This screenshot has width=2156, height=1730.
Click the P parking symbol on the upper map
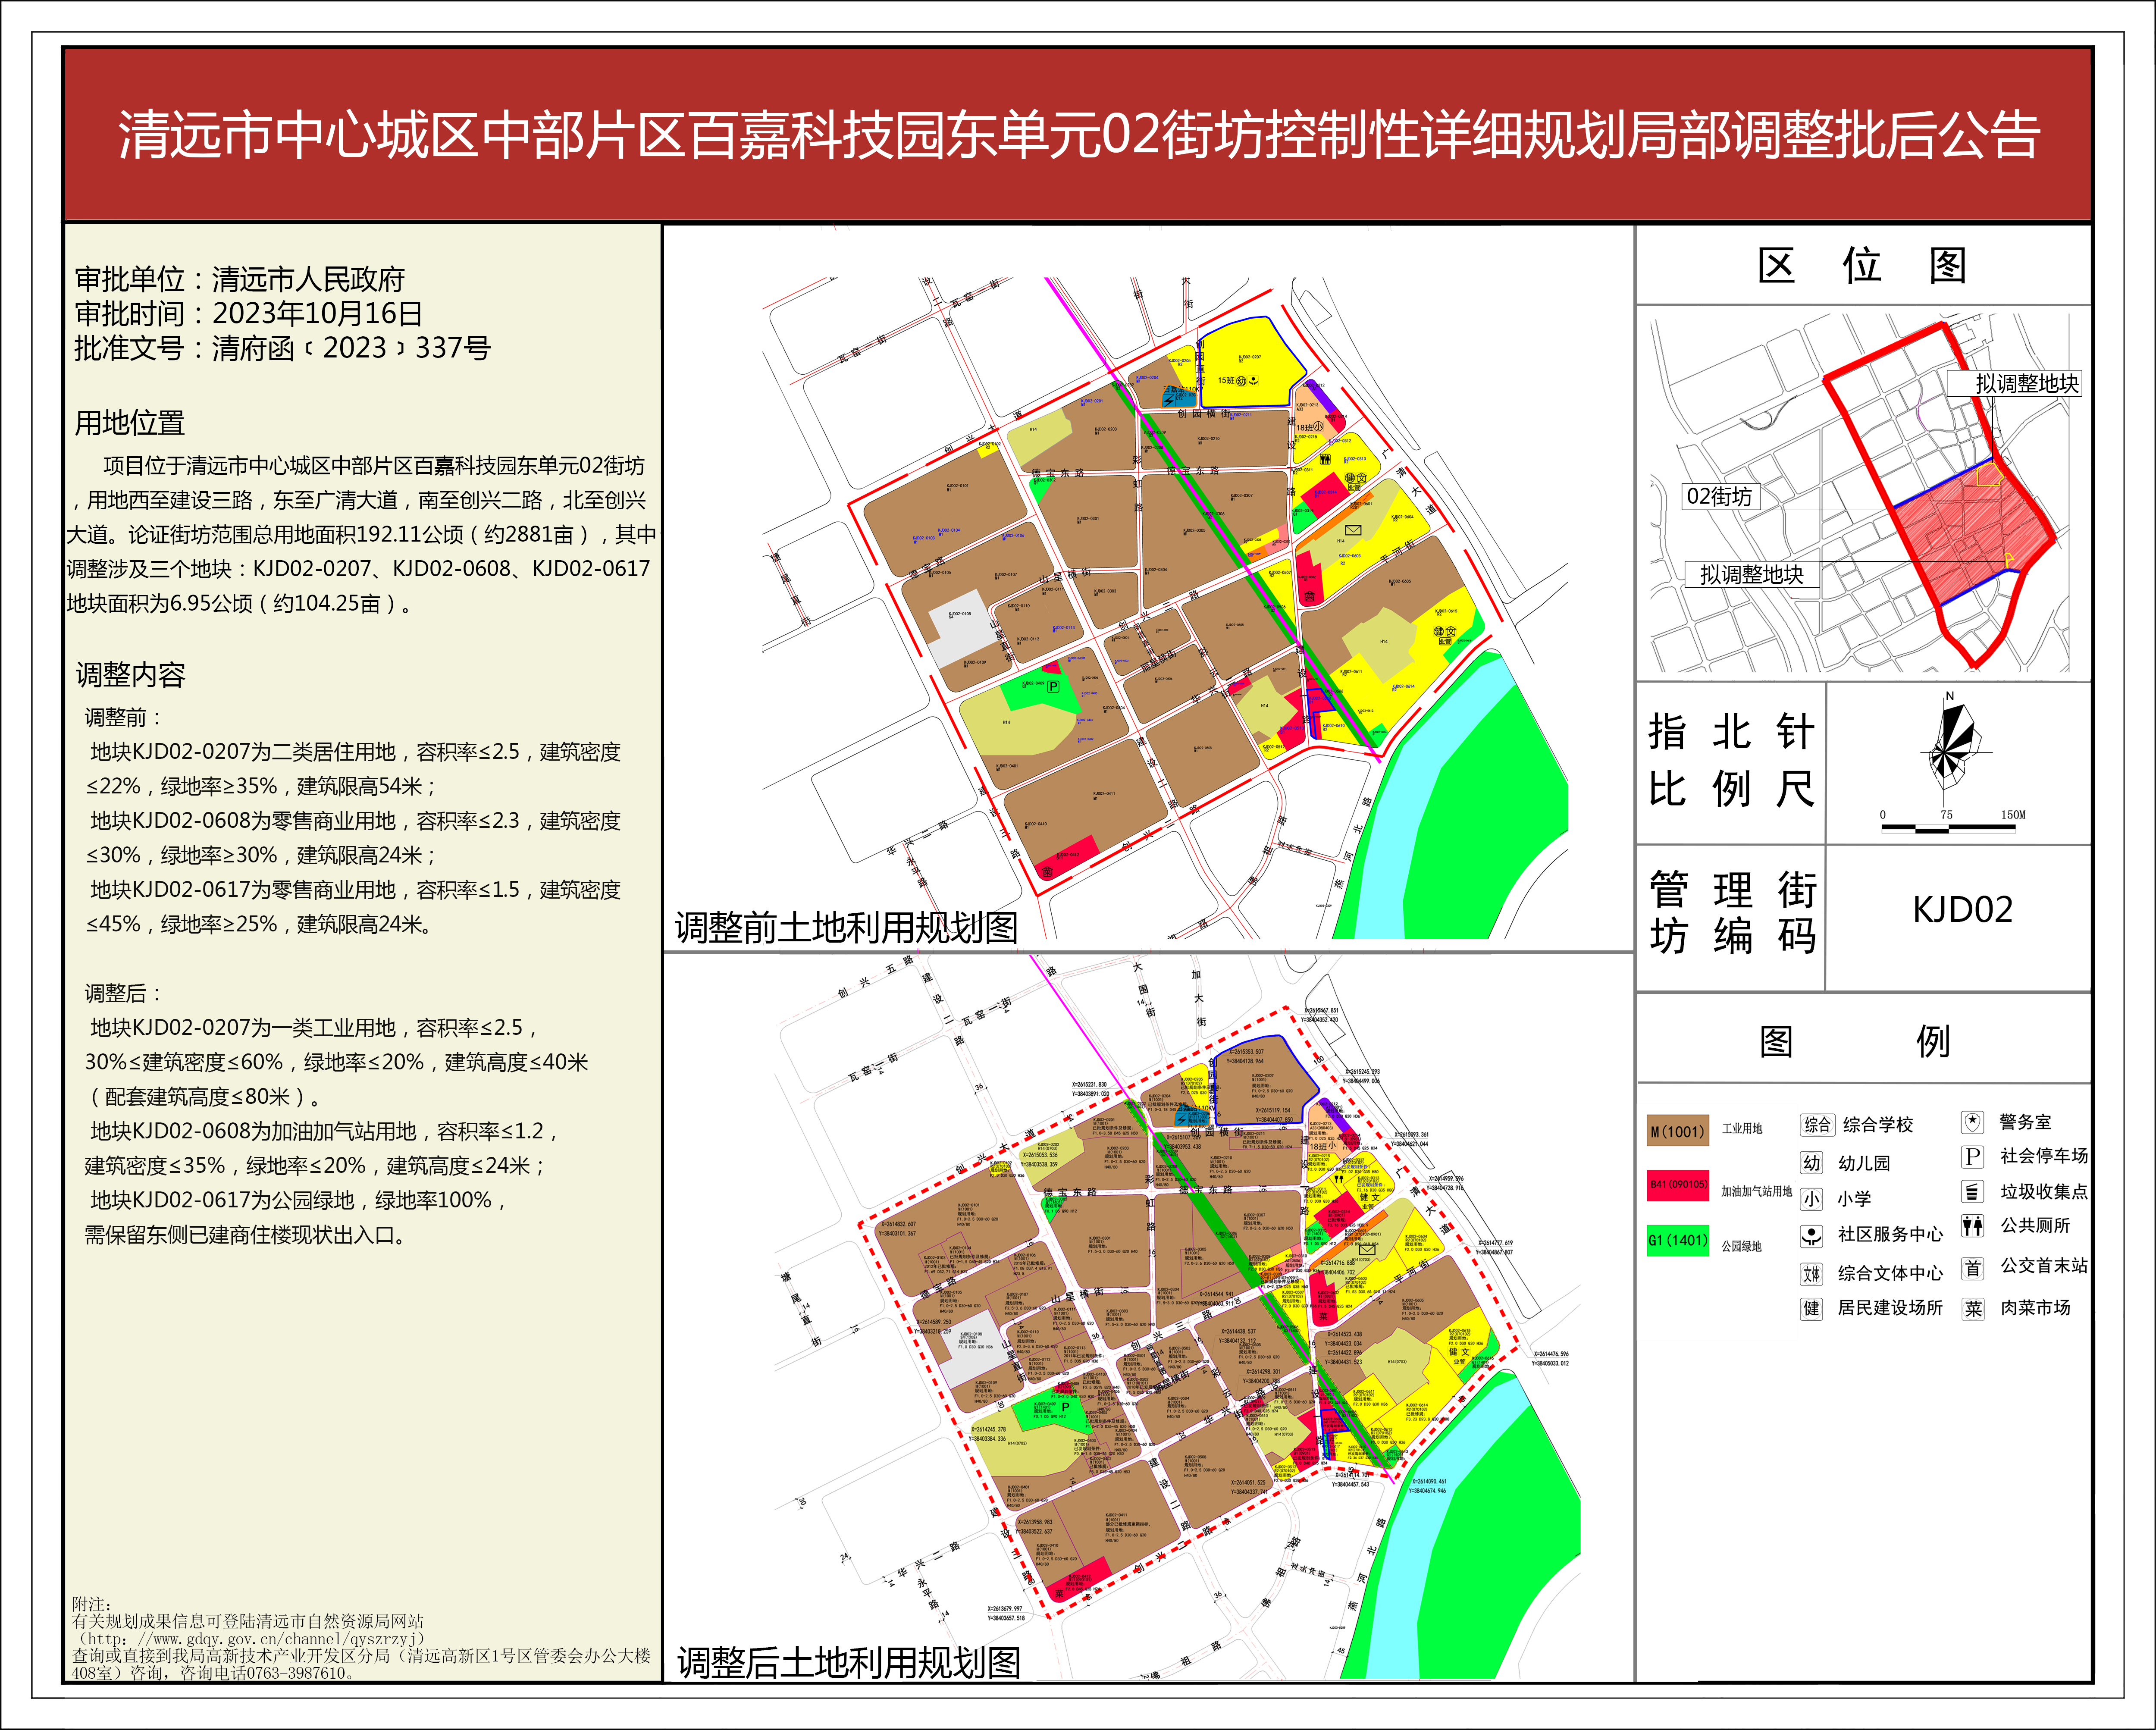point(1053,686)
